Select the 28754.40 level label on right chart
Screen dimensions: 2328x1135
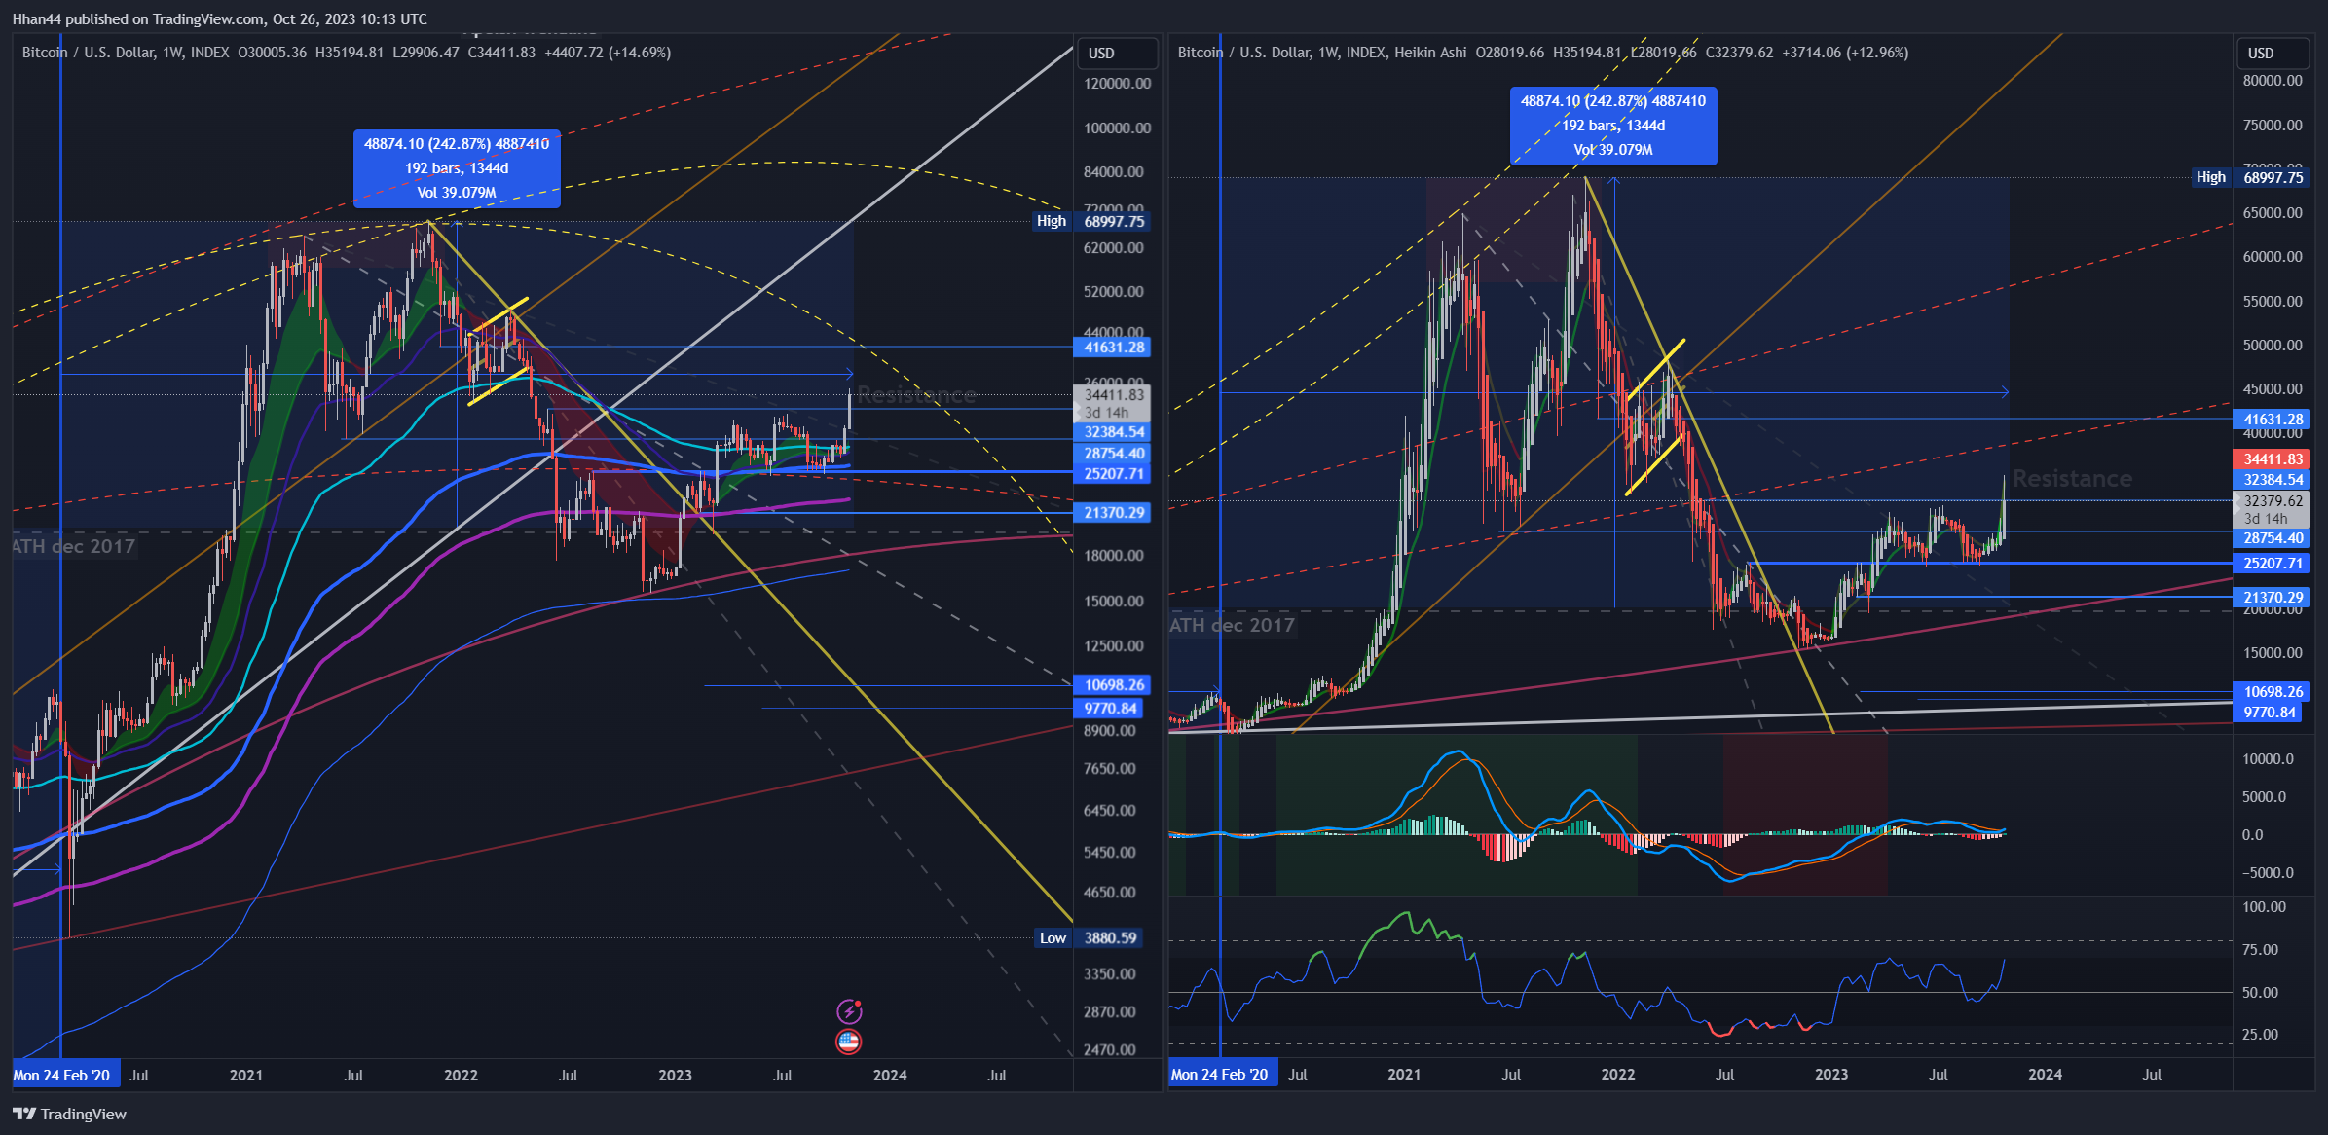2272,538
